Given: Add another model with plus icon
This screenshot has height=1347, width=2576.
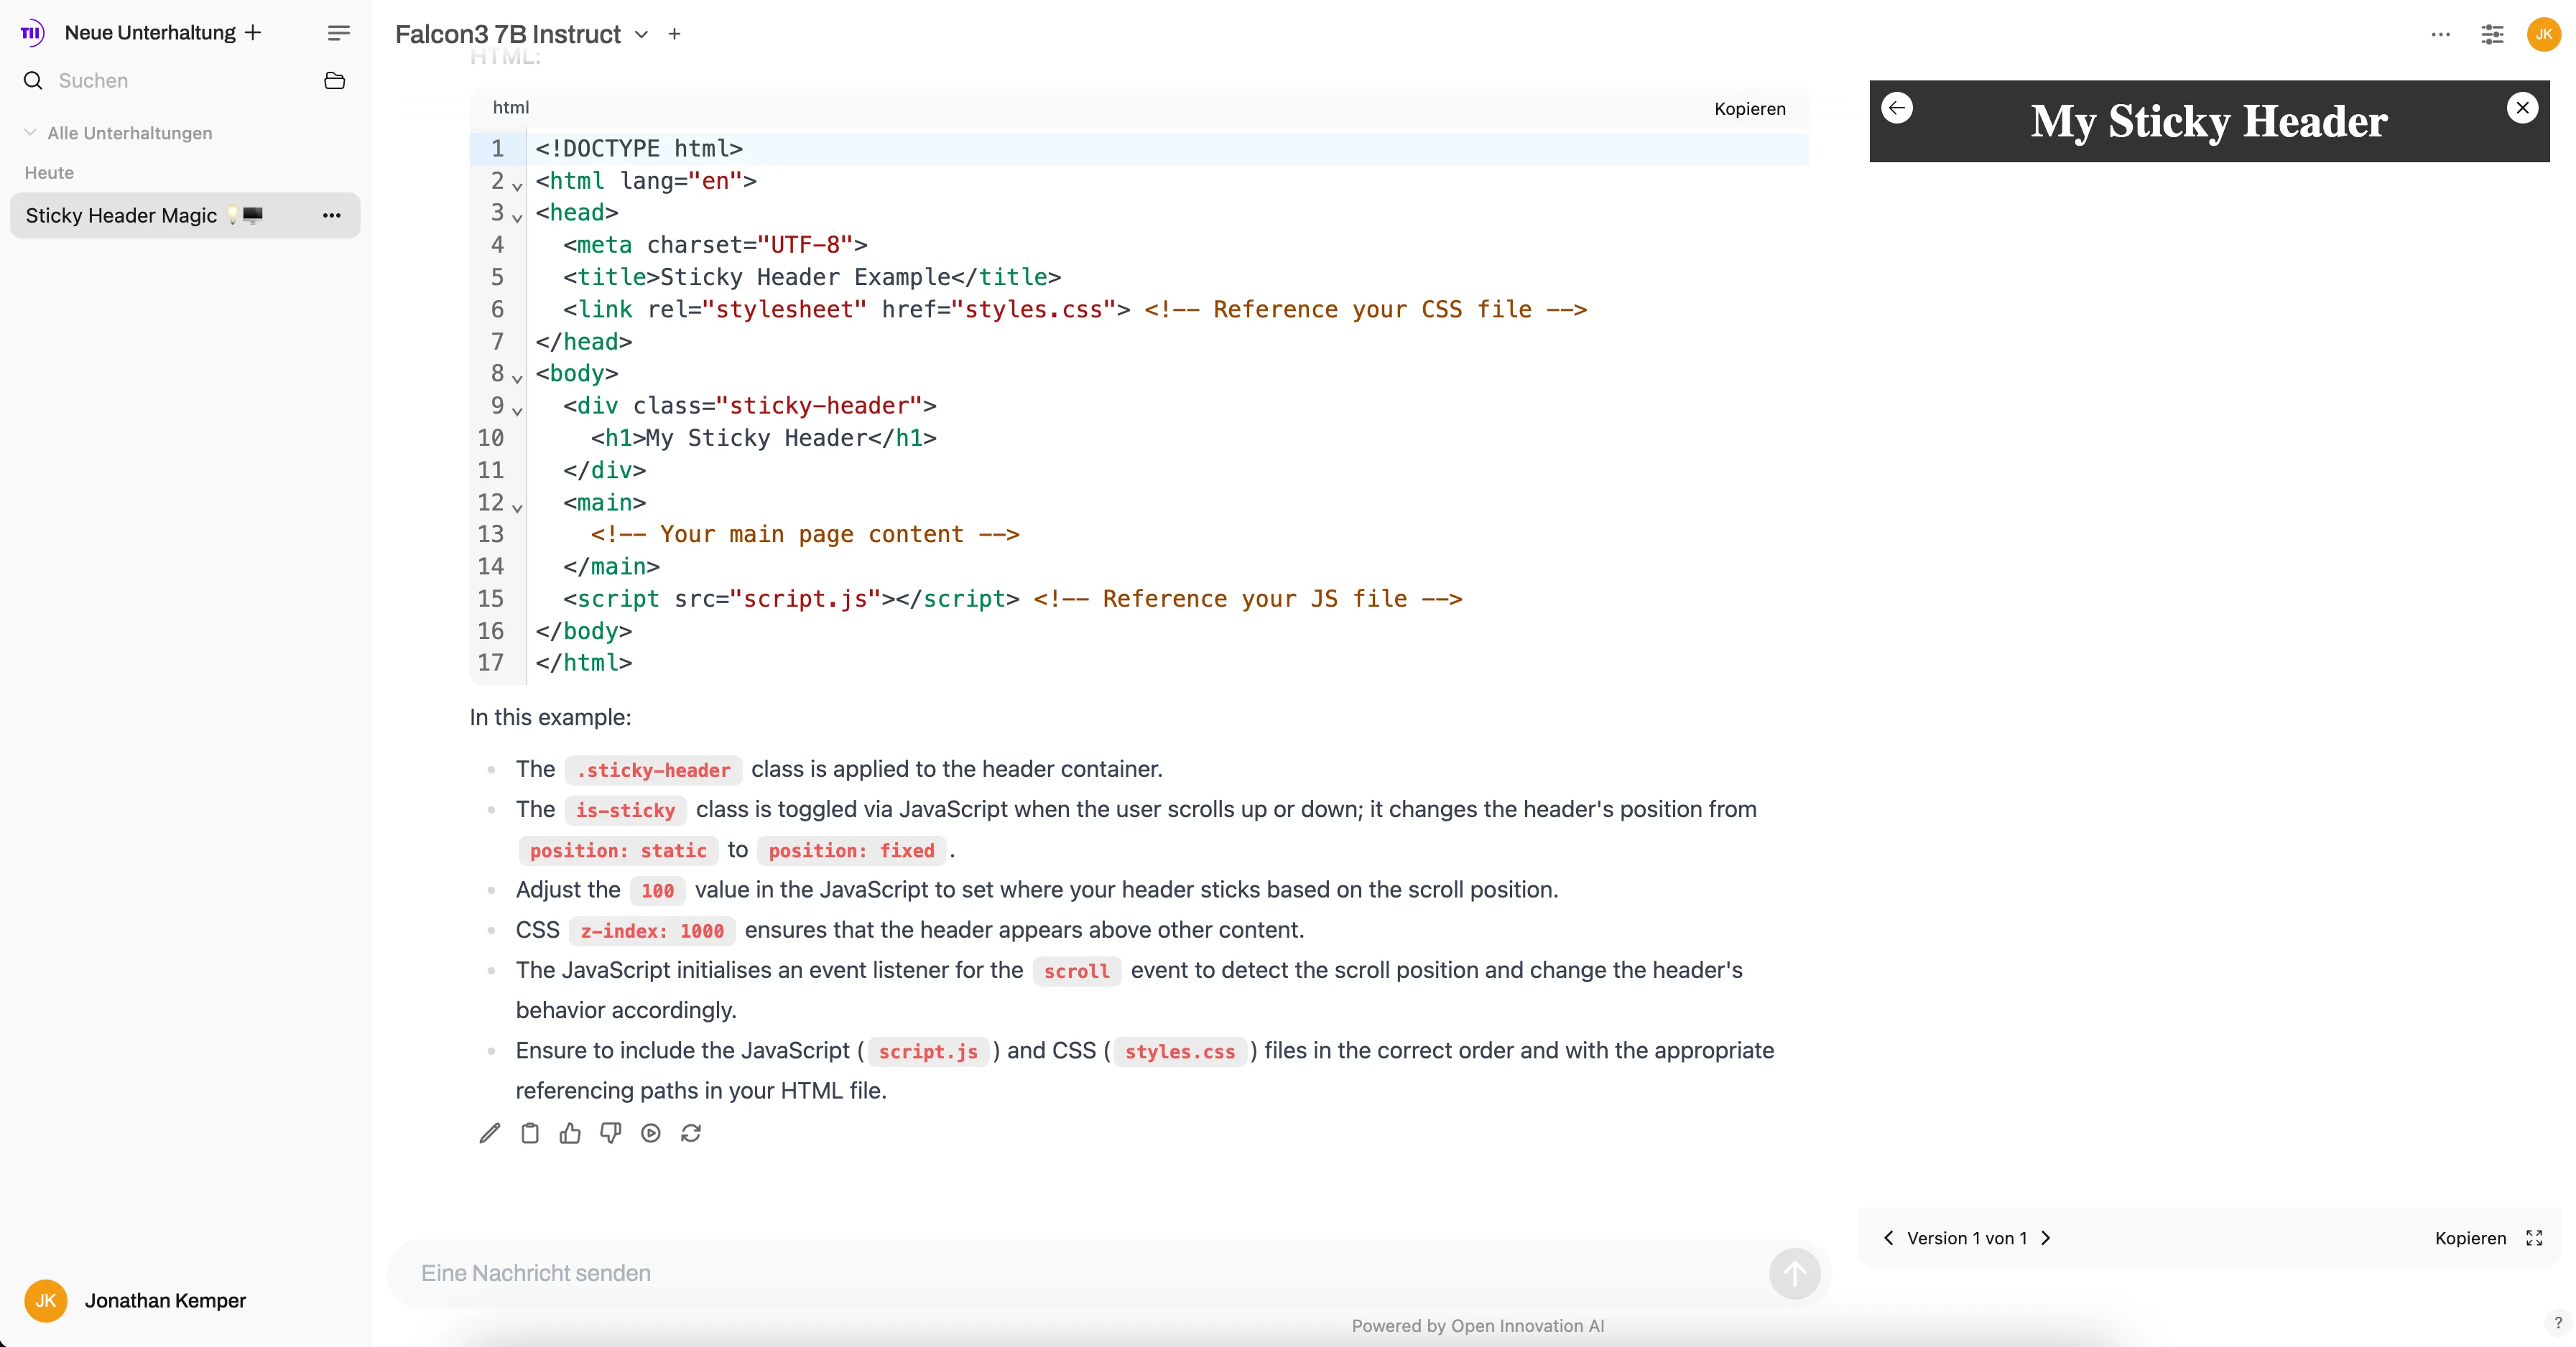Looking at the screenshot, I should click(x=675, y=34).
